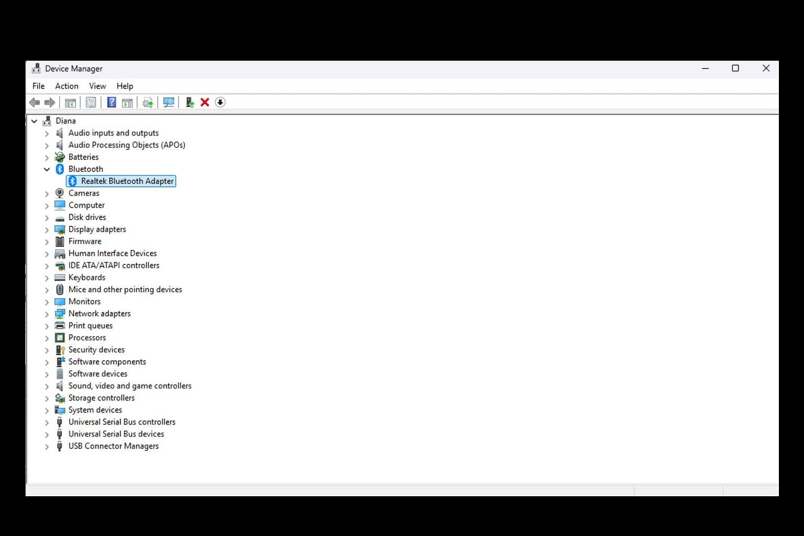Toggle the Show/Hide Console Tree icon
Screen dimensions: 804x536
(70, 102)
